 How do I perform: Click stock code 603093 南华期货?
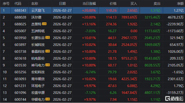coord(20,79)
